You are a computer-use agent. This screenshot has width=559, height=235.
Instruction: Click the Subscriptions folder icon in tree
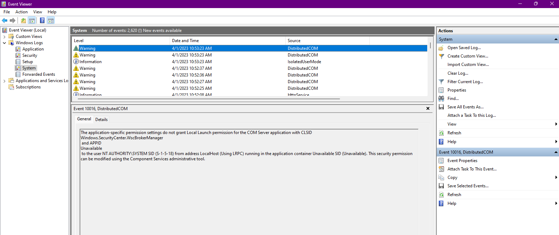[x=11, y=87]
